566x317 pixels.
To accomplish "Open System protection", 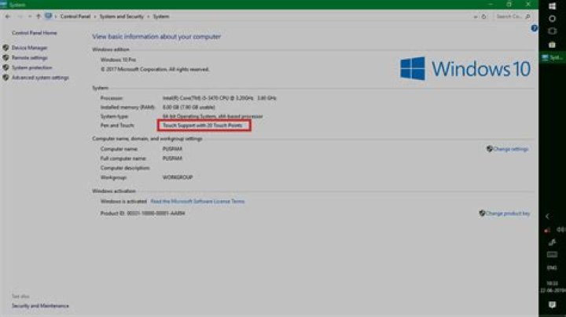I will tap(31, 67).
